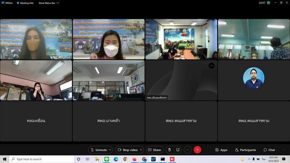
Task: Click the ellipsis on the สพอ.เมืองฉะเชิงเทรา video tile
Action: point(212,66)
